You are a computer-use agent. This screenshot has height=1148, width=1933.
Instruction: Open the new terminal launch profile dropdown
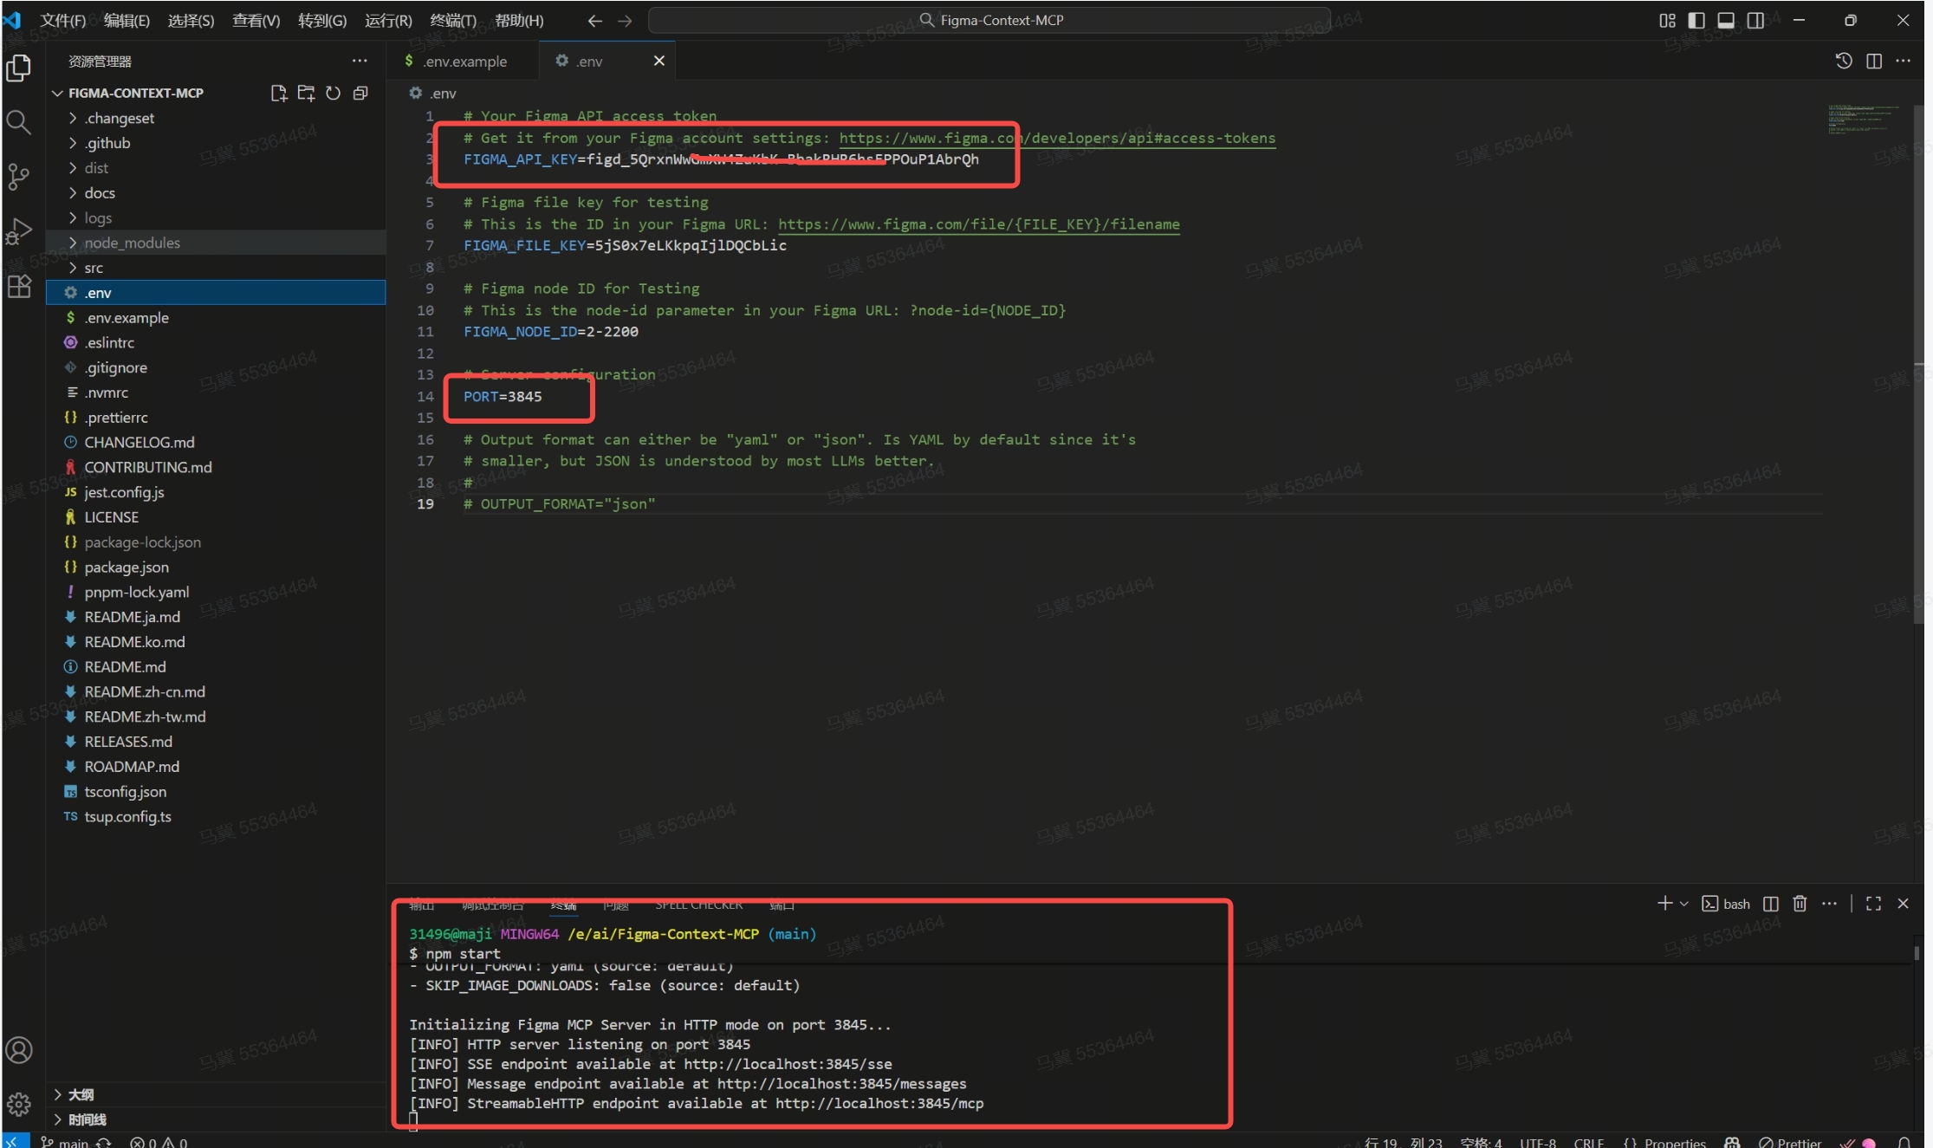[x=1683, y=904]
